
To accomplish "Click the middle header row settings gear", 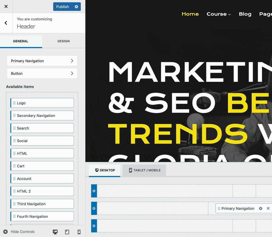I will 94,208.
